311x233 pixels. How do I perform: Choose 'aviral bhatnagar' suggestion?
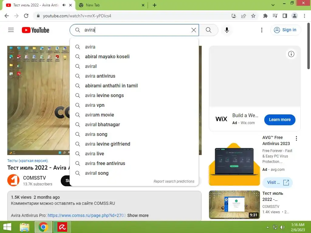(134, 125)
